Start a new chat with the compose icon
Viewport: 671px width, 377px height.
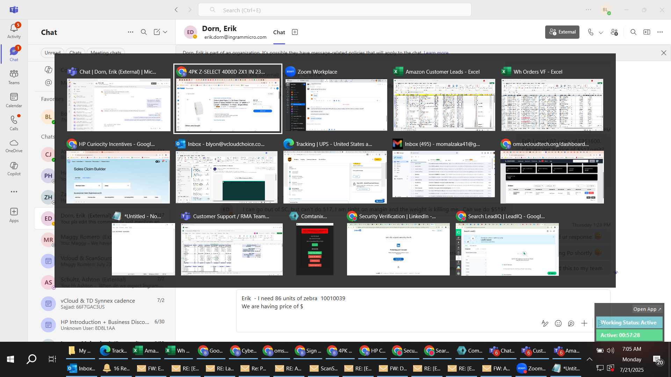click(x=157, y=32)
